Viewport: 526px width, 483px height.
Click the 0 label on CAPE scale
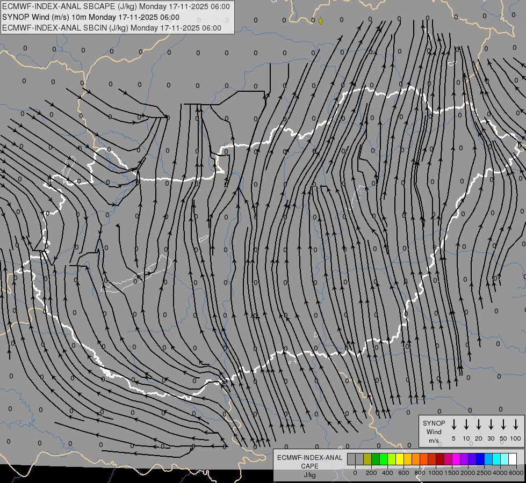pyautogui.click(x=355, y=473)
